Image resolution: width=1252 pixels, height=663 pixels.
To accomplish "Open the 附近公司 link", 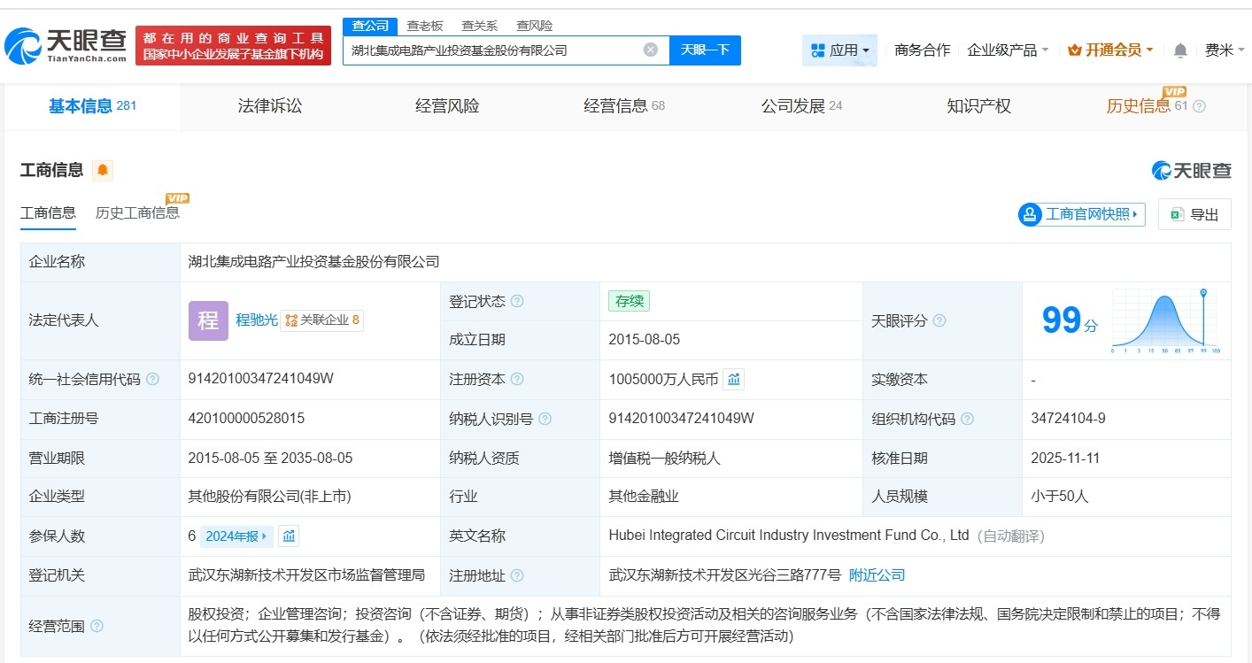I will click(877, 574).
